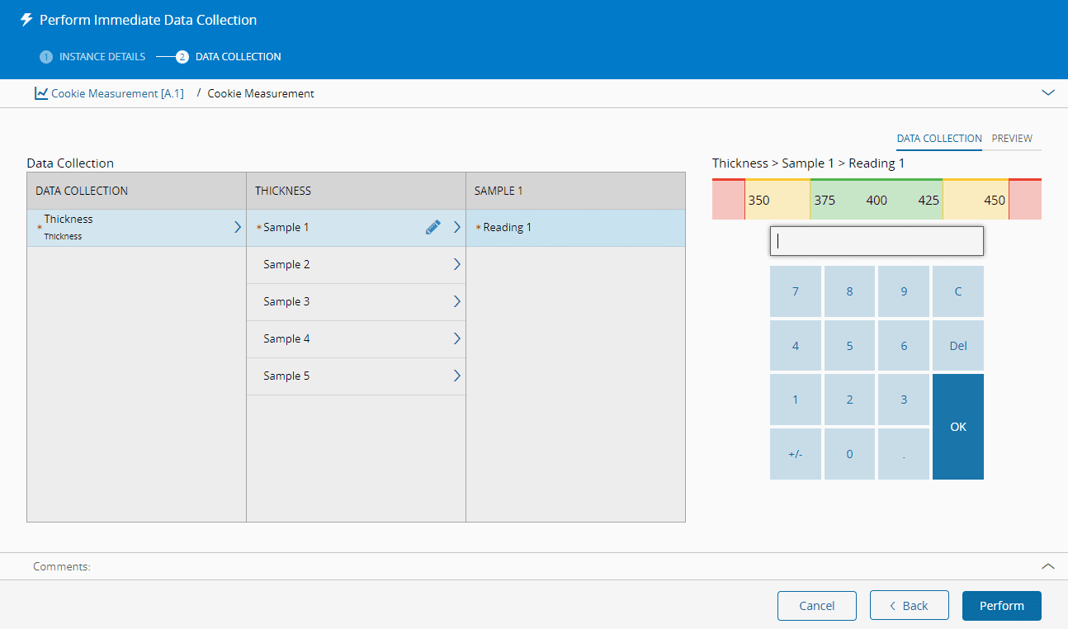Select Sample 3 in the Thickness column
1068x629 pixels.
(286, 302)
